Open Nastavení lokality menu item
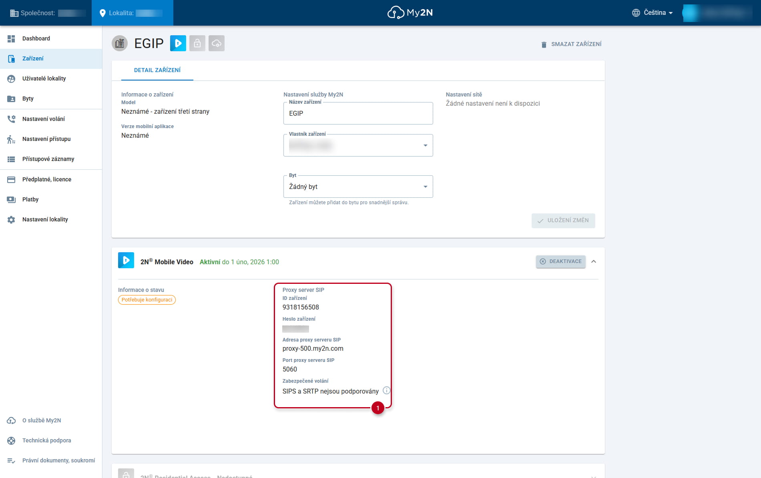The height and width of the screenshot is (478, 761). click(51, 219)
